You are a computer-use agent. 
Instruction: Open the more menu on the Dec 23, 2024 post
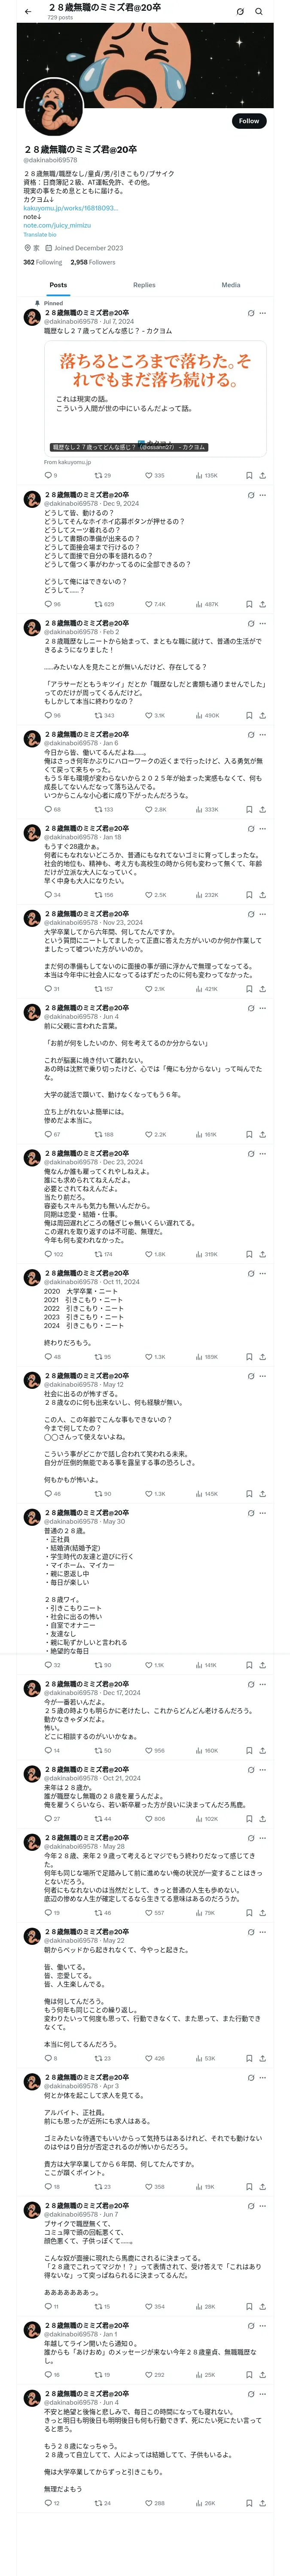tap(263, 1153)
